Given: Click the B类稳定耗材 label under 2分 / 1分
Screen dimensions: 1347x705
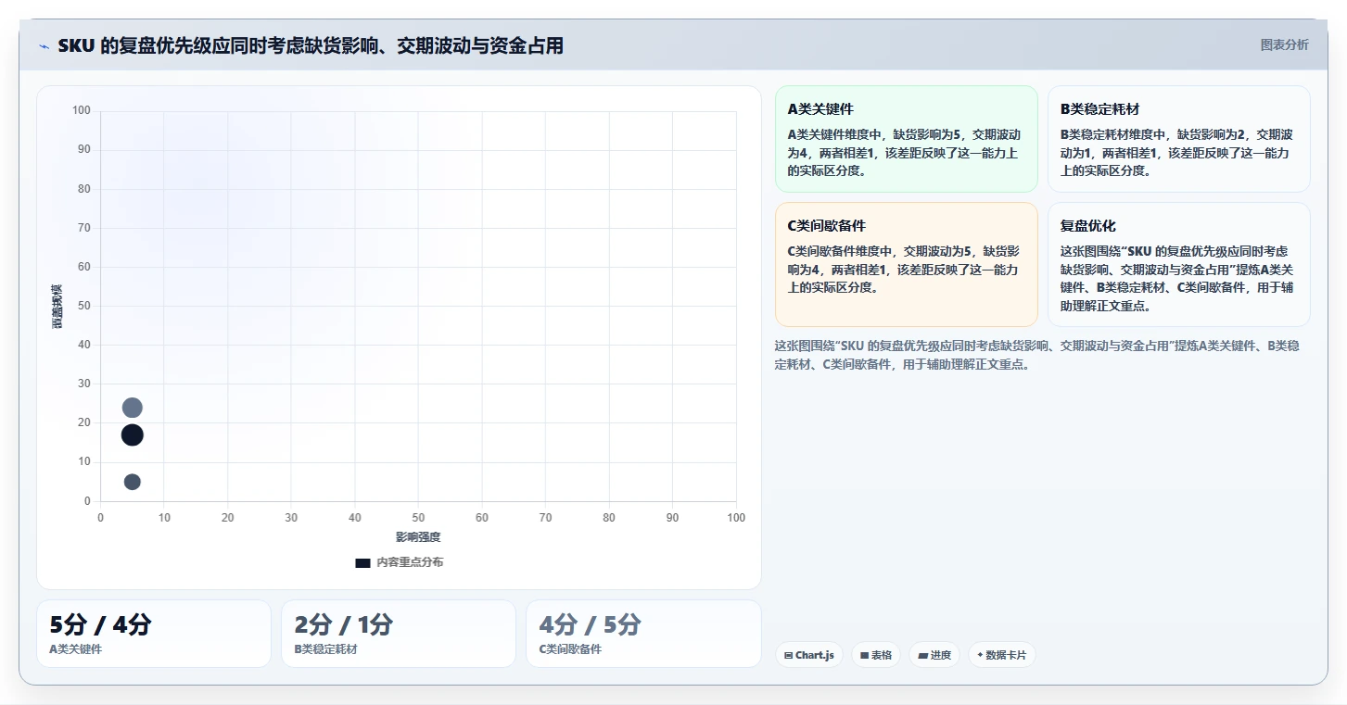Looking at the screenshot, I should pos(325,649).
